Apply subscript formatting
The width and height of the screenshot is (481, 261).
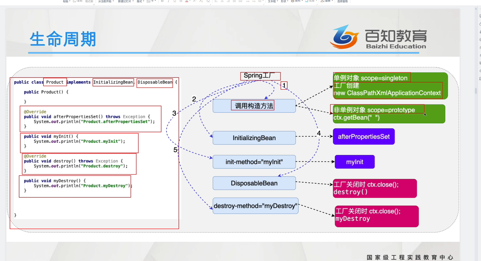pyautogui.click(x=201, y=1)
